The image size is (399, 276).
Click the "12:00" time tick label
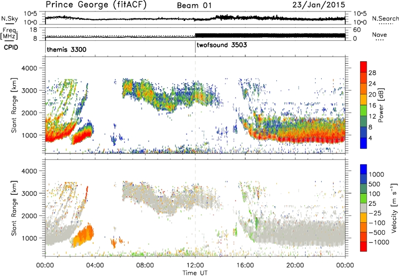pos(195,266)
